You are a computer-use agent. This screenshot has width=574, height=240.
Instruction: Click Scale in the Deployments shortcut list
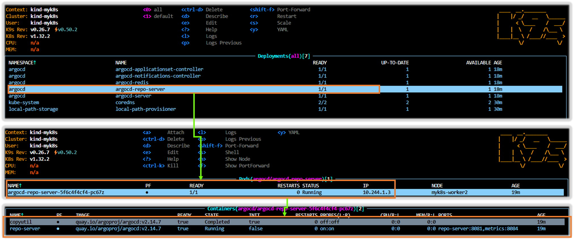pos(284,23)
